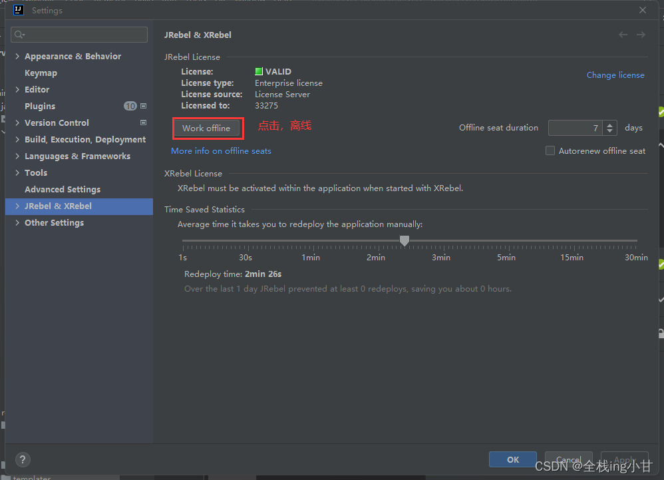Go back with the left arrow icon
This screenshot has height=480, width=664.
coord(623,35)
